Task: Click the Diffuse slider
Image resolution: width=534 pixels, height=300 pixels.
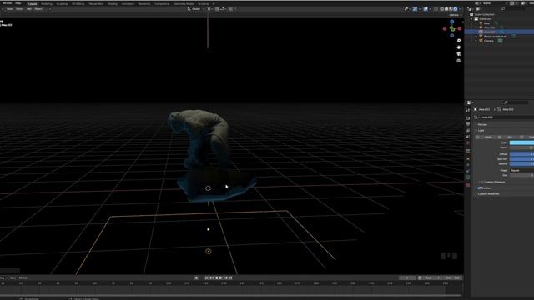Action: point(521,154)
